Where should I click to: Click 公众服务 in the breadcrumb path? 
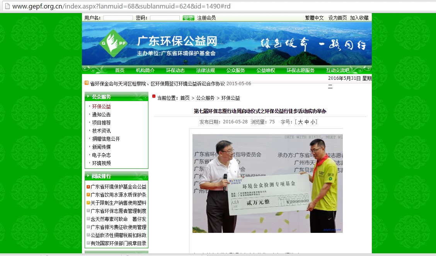tap(206, 98)
